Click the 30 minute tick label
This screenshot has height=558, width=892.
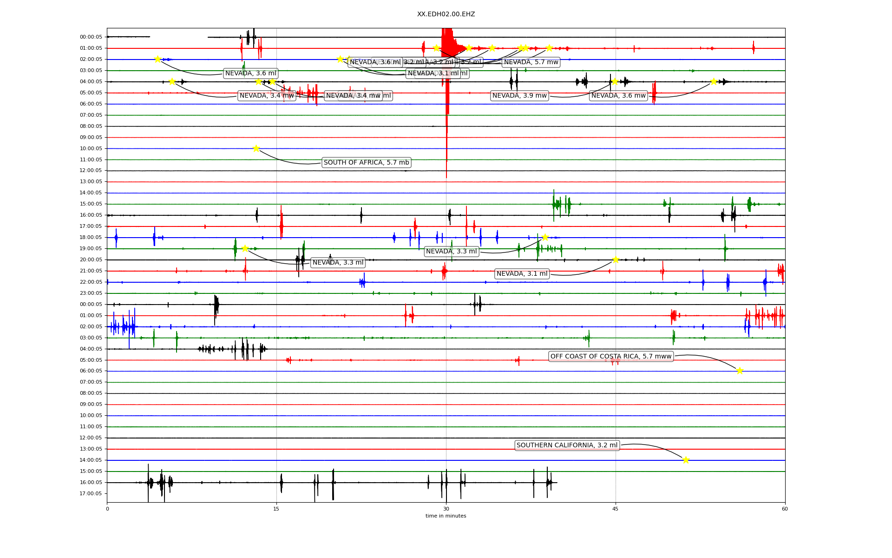[446, 509]
